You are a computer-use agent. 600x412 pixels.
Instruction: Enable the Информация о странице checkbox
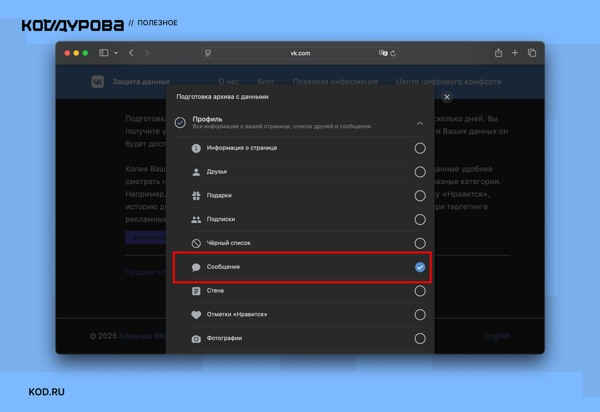420,148
